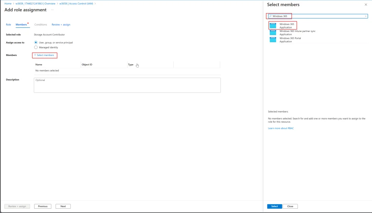Viewport: 372px width, 213px height.
Task: Go to Home in breadcrumb
Action: [8, 4]
